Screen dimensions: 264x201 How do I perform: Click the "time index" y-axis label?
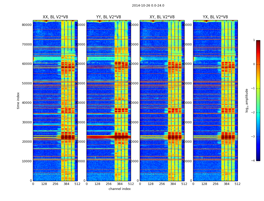(18, 100)
